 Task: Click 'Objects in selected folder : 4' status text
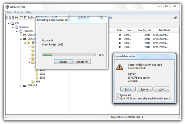coord(127,117)
